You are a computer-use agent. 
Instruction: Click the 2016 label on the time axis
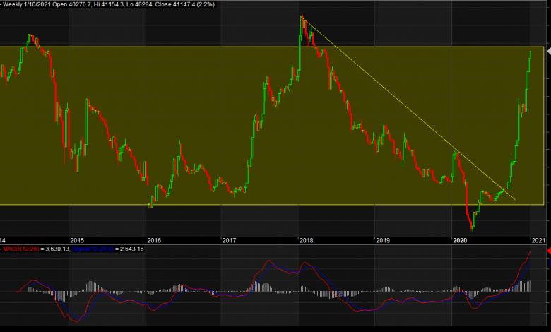click(153, 241)
